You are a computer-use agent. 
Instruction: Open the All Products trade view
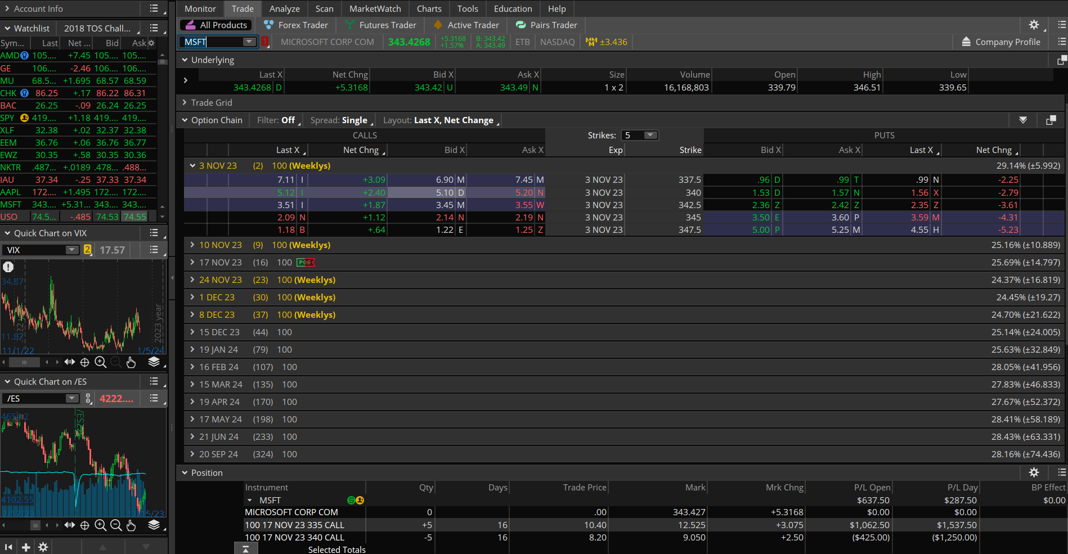[217, 25]
